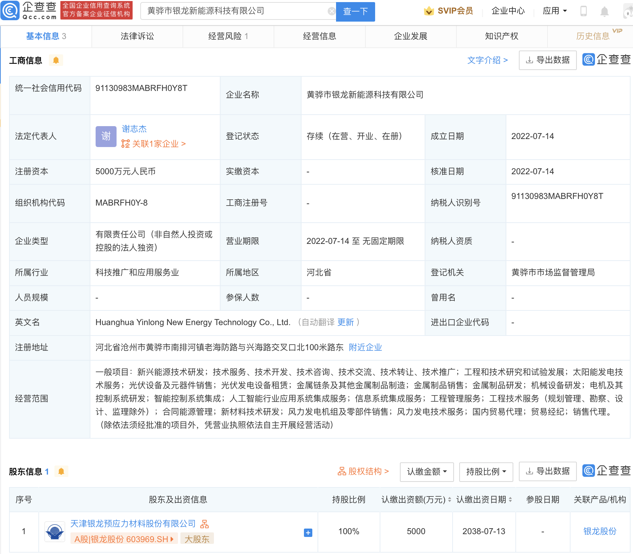This screenshot has height=554, width=633.
Task: Expand shareholder details via the plus button
Action: pyautogui.click(x=307, y=532)
